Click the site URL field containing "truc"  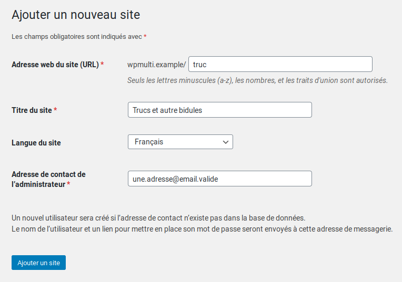280,65
